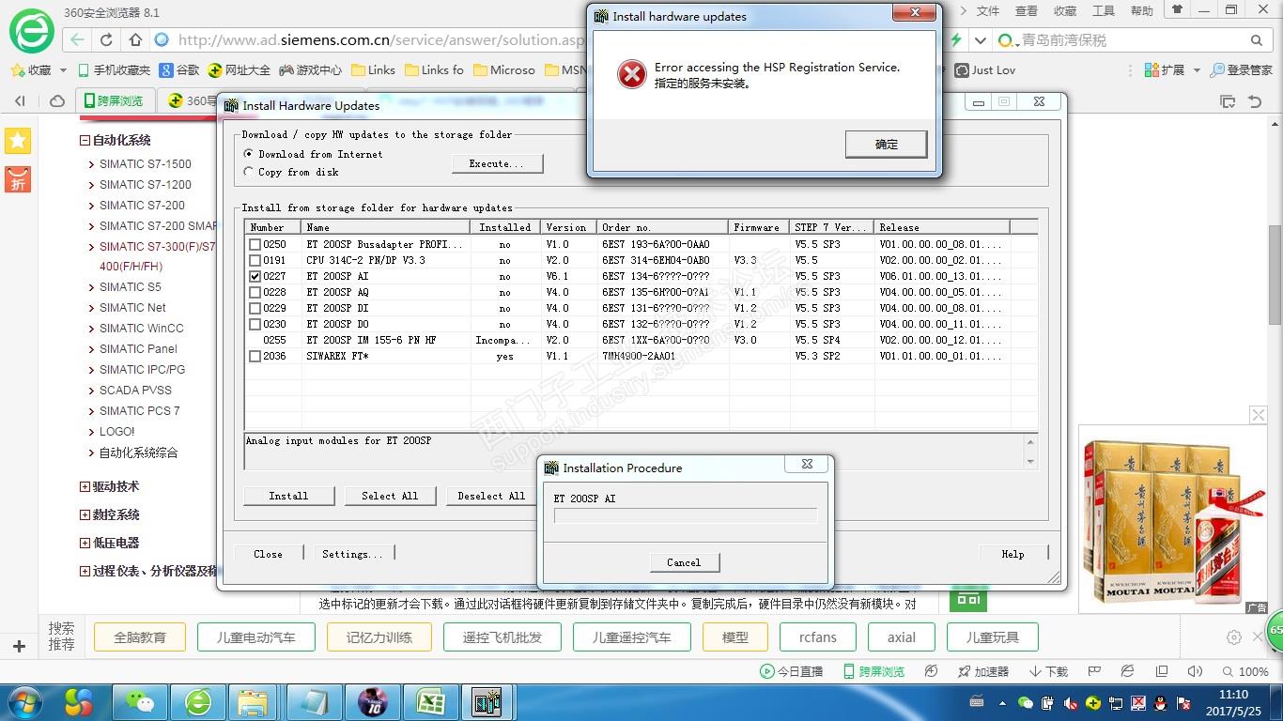Screen dimensions: 1283x721
Task: Open the address bar history dropdown chevron
Action: tap(981, 40)
